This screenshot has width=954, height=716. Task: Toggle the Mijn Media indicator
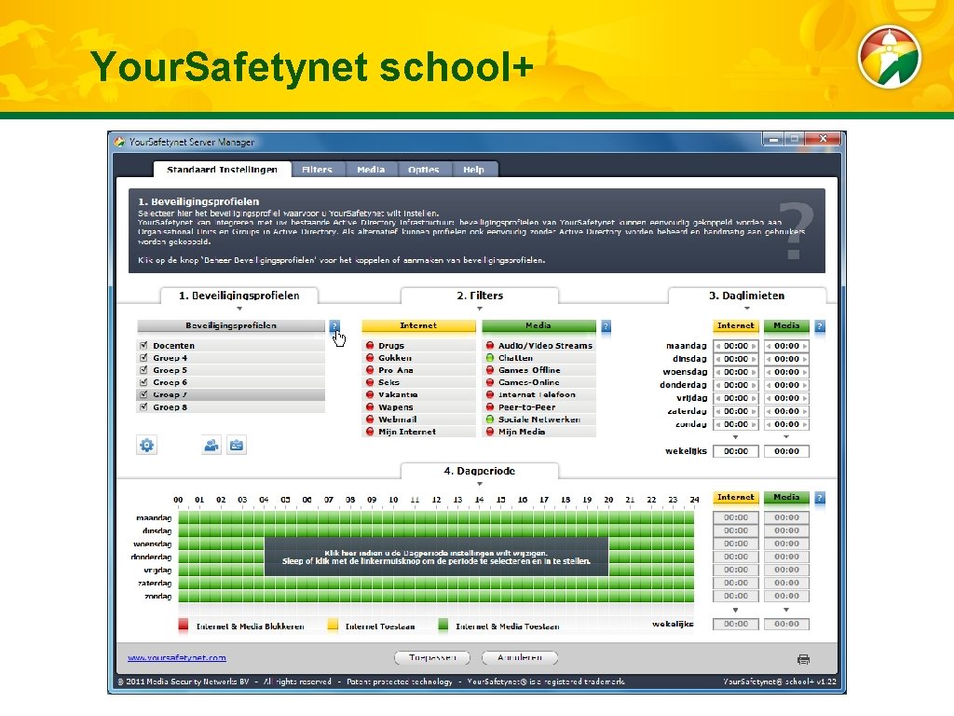coord(490,432)
